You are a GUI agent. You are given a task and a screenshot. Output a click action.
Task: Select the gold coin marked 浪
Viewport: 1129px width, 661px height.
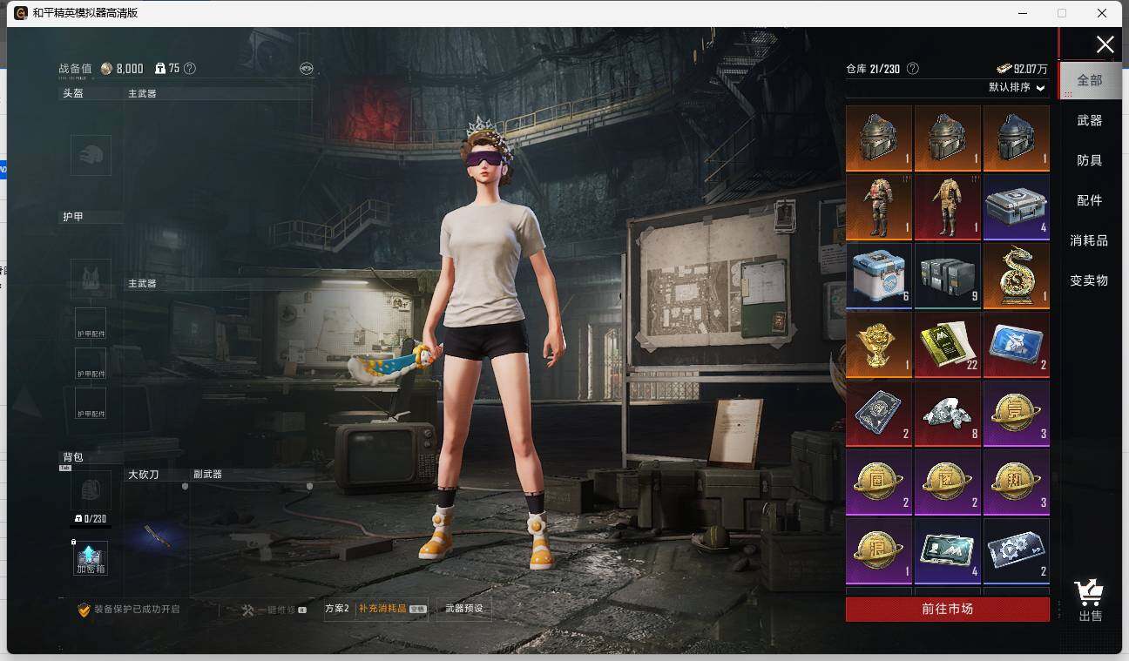point(879,550)
